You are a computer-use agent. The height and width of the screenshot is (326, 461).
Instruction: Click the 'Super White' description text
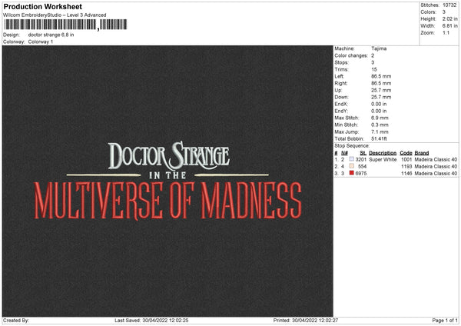[383, 159]
